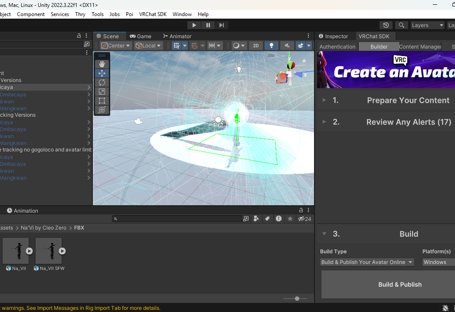Open the Center pivot mode dropdown
Screen dimensions: 455x312
pyautogui.click(x=116, y=46)
